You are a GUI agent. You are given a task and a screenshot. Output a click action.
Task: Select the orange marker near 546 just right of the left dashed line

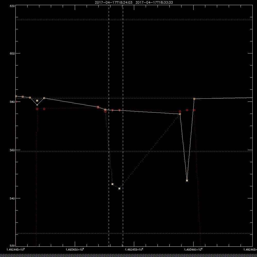tap(112, 184)
